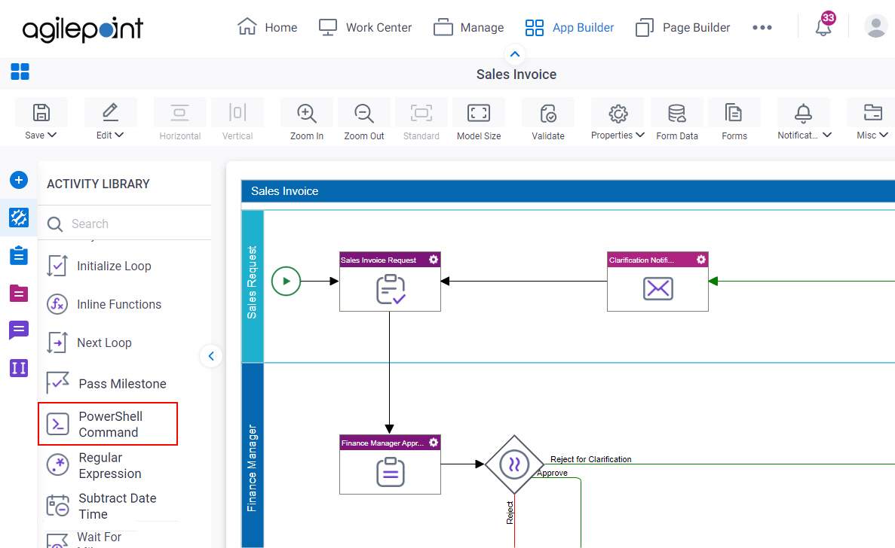Open Sales Invoice Request settings gear
Screen dimensions: 895x548
(434, 260)
